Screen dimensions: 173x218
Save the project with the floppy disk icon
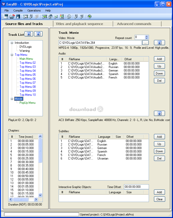click(18, 16)
